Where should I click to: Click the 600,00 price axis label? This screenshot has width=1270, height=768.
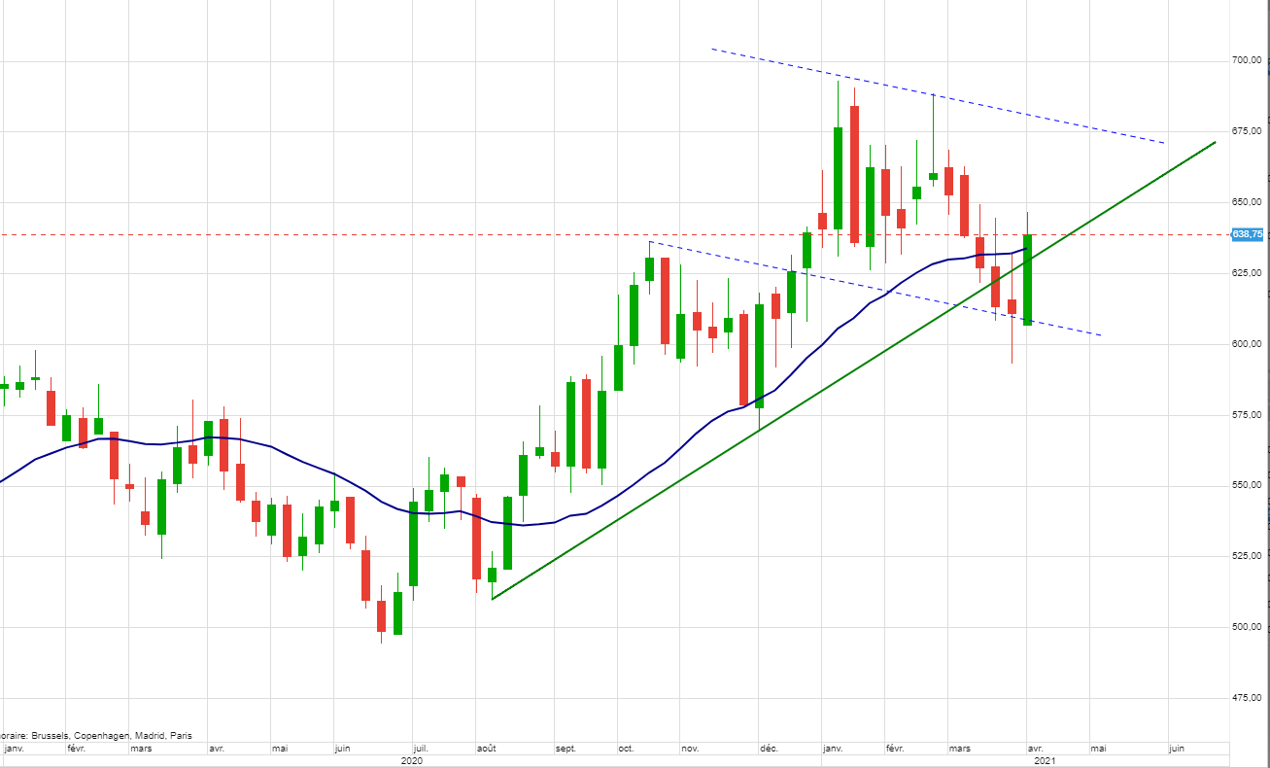[1247, 344]
